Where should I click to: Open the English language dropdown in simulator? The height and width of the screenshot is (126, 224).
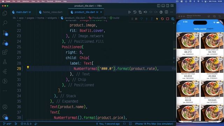click(210, 29)
